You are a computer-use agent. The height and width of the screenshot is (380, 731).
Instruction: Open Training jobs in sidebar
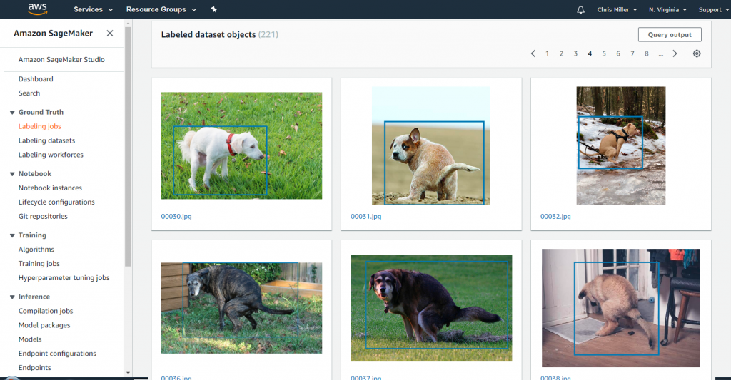[39, 264]
